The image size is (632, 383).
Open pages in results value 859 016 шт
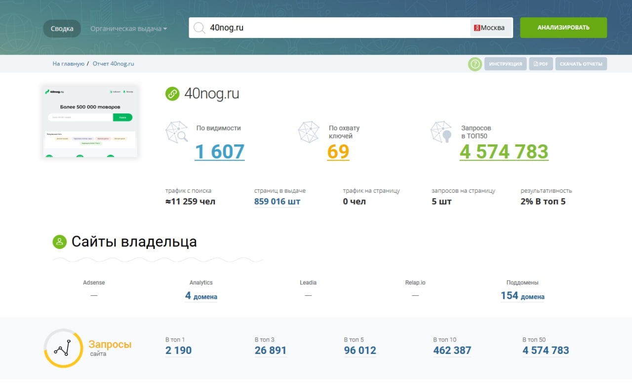coord(277,202)
